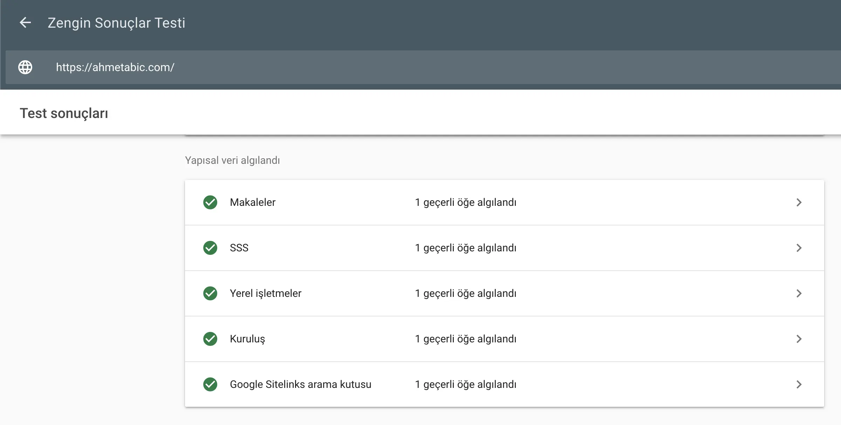The image size is (841, 425).
Task: Click the green checkmark next to Makaleler
Action: tap(210, 202)
